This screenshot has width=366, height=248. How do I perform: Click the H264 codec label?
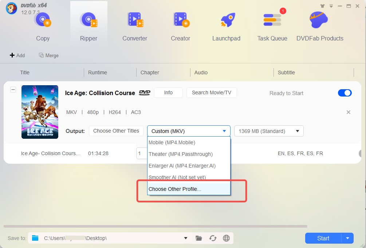coord(115,112)
